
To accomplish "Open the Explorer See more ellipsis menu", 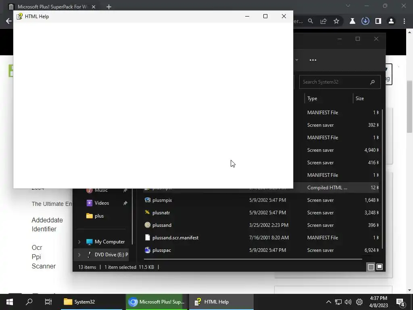I will 313,60.
